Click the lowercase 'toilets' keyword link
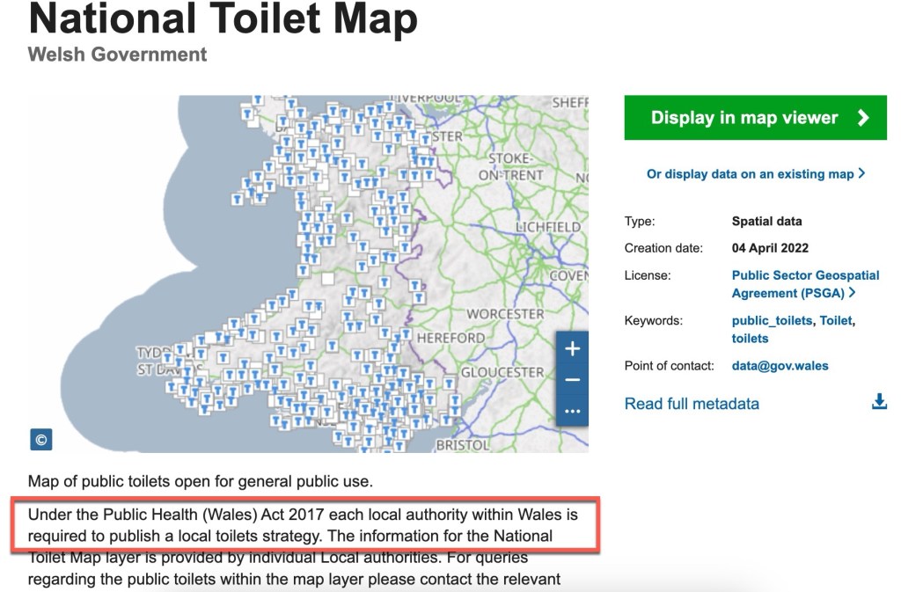 [x=750, y=339]
